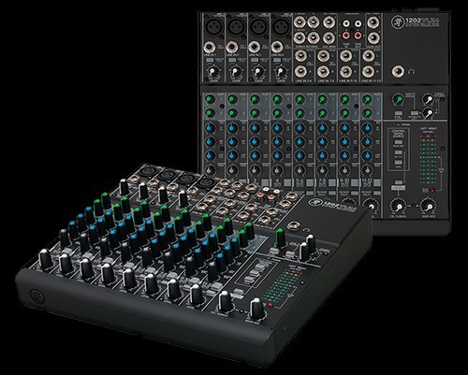468x375 pixels.
Task: Click the Mackie logo on the angled mixer's front edge
Action: pos(37,296)
